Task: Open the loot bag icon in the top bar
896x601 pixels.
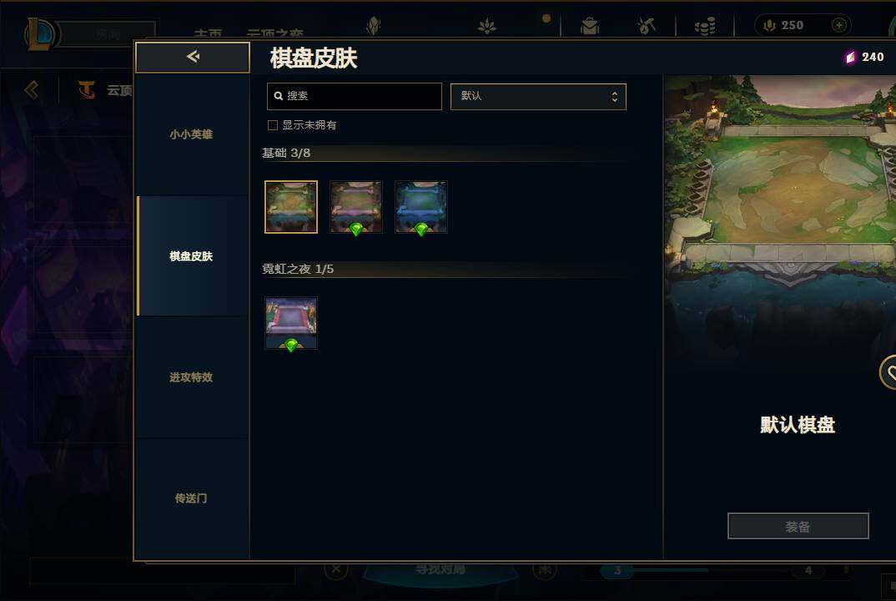Action: (590, 26)
